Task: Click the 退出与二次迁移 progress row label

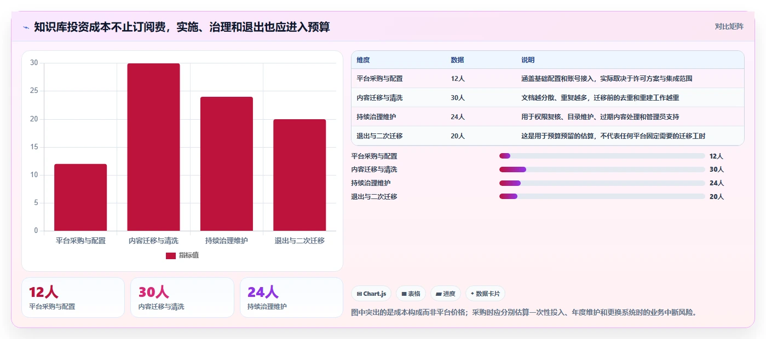Action: point(374,196)
